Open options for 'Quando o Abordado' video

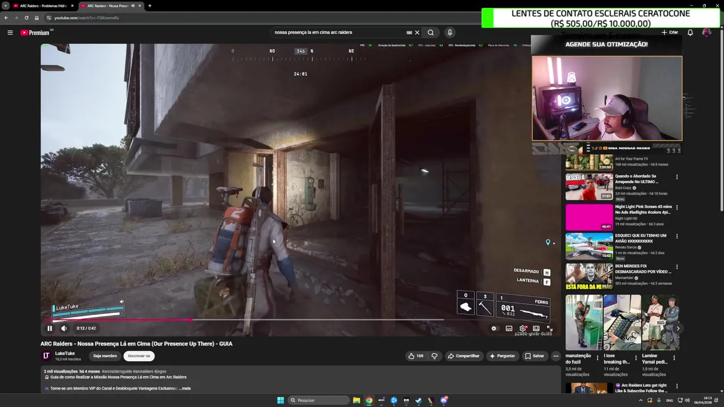pos(676,177)
